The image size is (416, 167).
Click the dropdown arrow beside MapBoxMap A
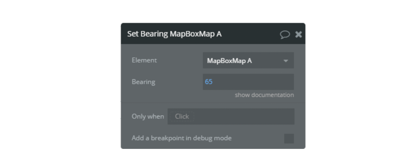point(286,60)
